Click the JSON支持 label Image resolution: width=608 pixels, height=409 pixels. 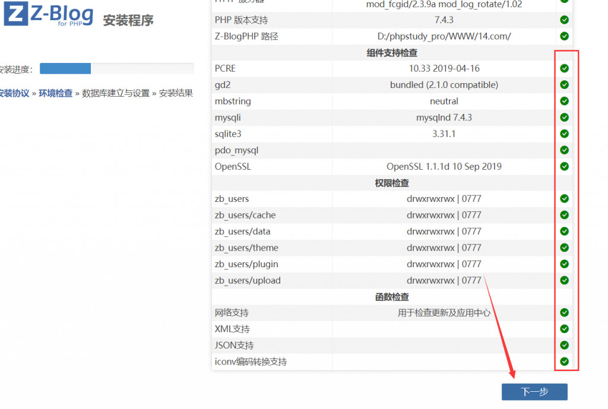coord(234,345)
